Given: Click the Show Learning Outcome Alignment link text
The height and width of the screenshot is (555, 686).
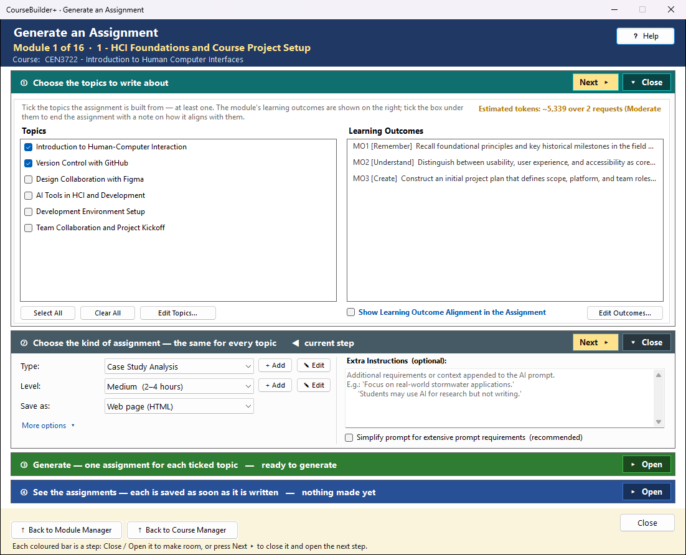Looking at the screenshot, I should (452, 312).
